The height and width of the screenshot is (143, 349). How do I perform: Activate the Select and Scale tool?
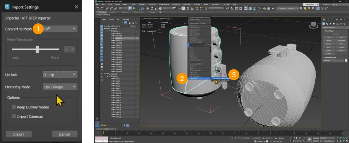(x=156, y=8)
